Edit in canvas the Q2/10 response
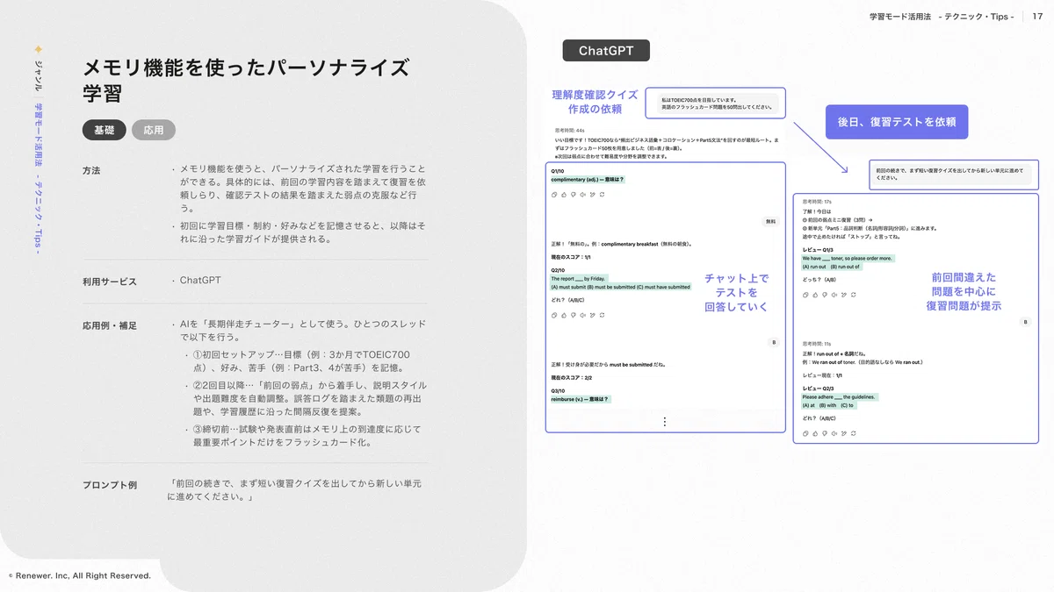 tap(592, 315)
